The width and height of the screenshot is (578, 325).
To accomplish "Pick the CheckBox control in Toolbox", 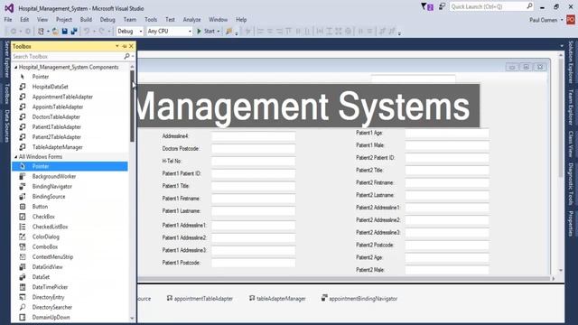I will click(43, 217).
